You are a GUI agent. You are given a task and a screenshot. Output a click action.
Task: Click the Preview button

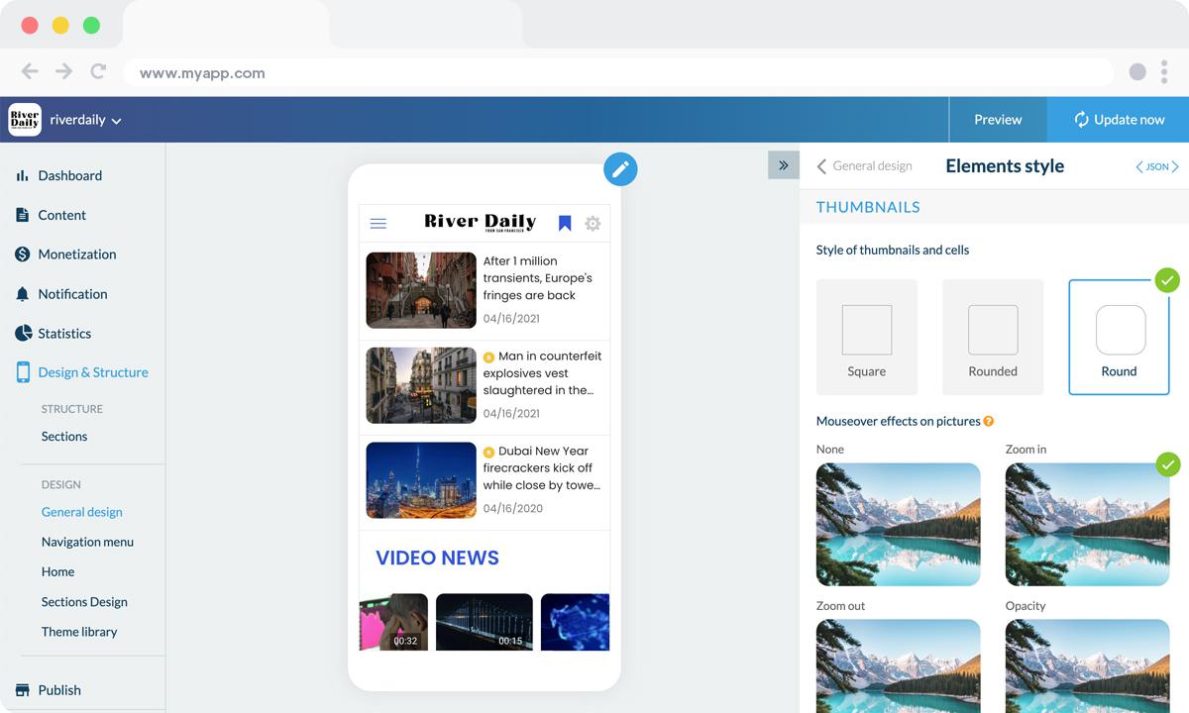click(x=997, y=120)
